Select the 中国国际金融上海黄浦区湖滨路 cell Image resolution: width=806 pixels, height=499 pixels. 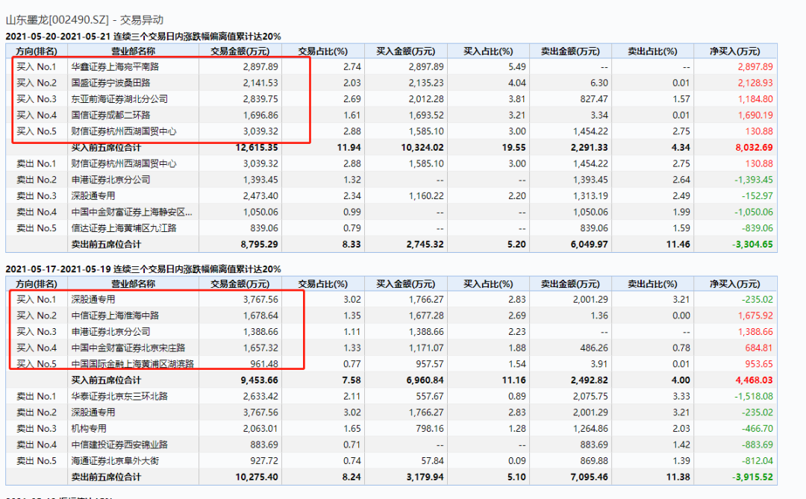pos(133,364)
